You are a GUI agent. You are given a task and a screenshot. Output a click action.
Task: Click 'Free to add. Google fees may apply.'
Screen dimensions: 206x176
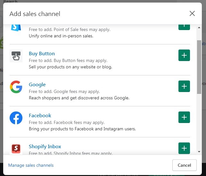64,91
